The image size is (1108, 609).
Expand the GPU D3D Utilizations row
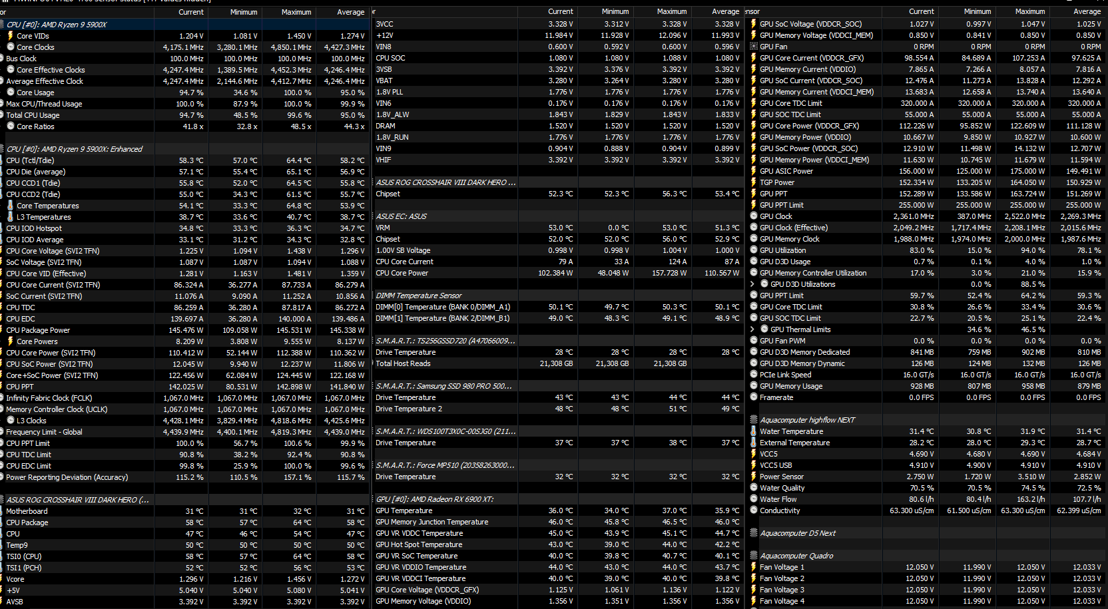click(x=752, y=284)
